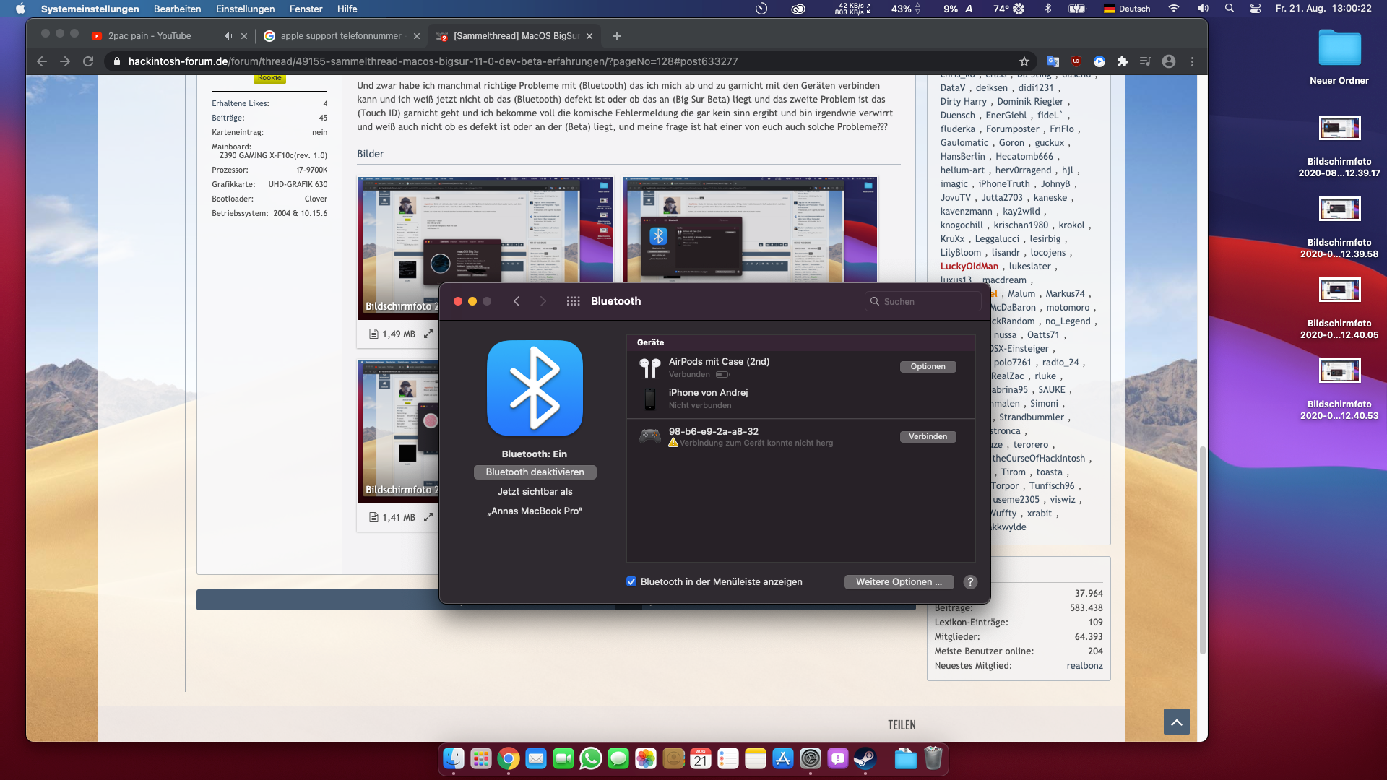The image size is (1387, 780).
Task: Open the Fenster menu
Action: 306,9
